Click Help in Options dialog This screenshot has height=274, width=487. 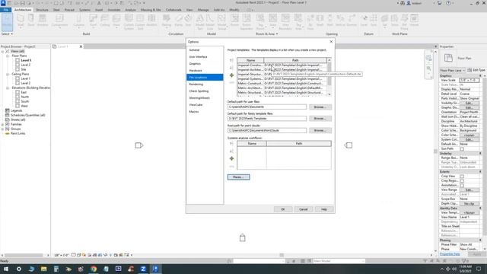tap(323, 209)
